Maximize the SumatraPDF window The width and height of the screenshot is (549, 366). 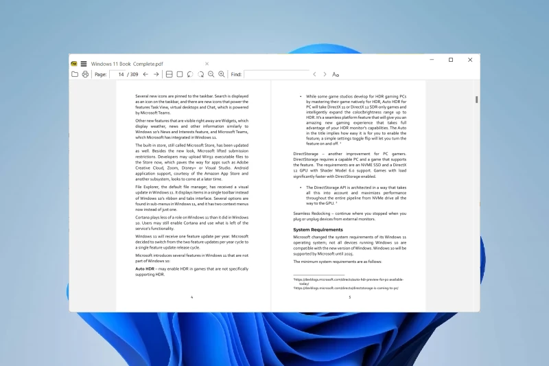pyautogui.click(x=451, y=60)
